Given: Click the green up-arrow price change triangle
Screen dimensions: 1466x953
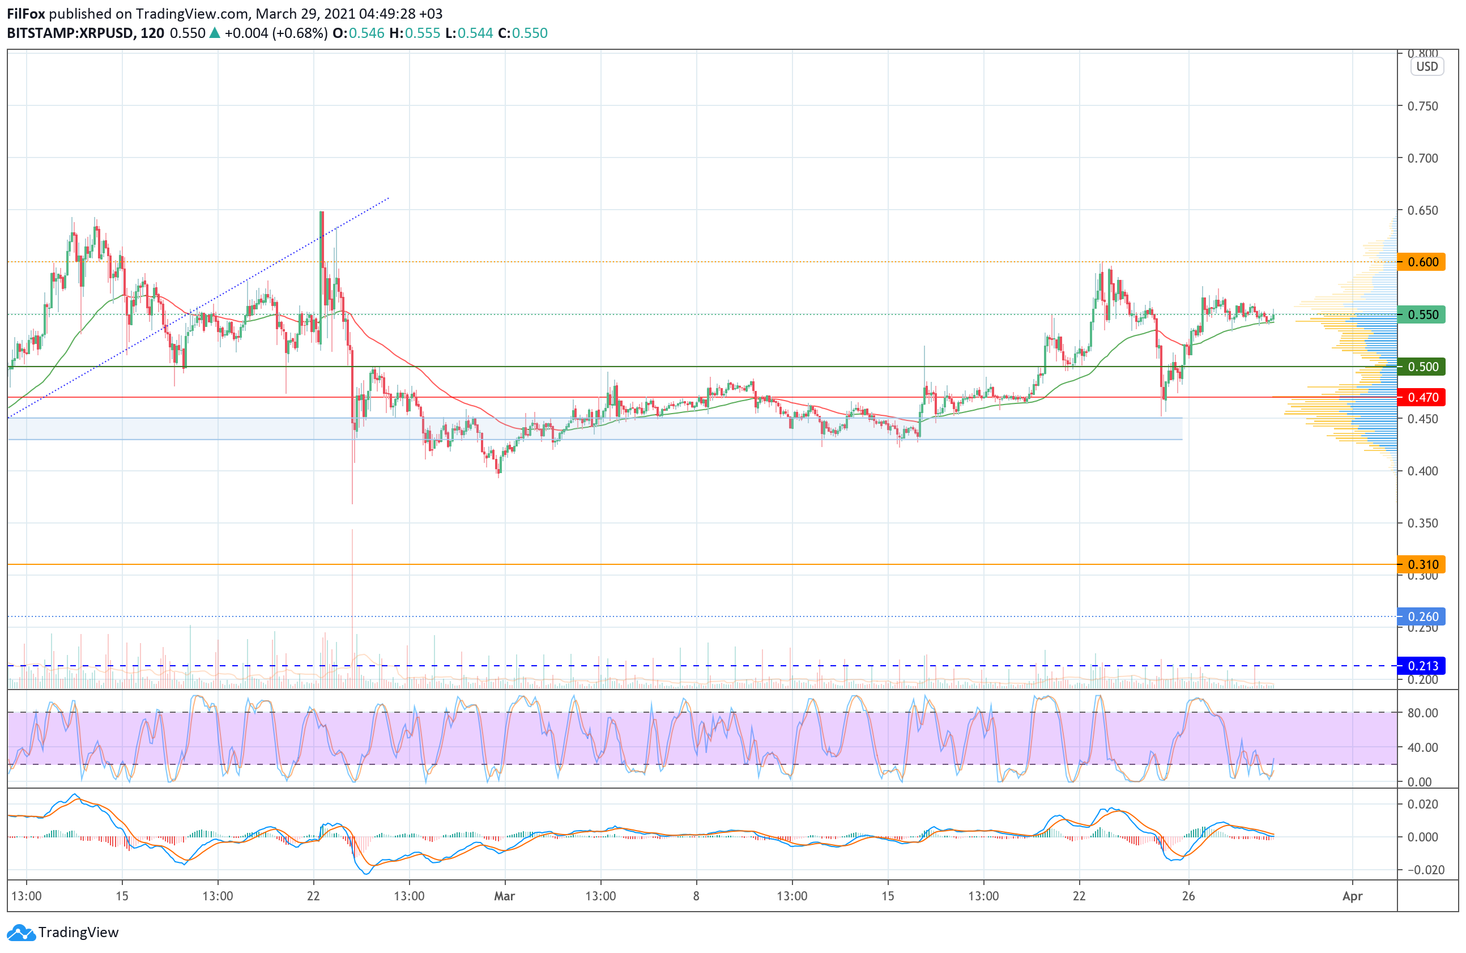Looking at the screenshot, I should (x=215, y=33).
